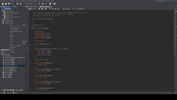177x100 pixels.
Task: Expand the Test Libraries tree node
Action: [x=2, y=24]
